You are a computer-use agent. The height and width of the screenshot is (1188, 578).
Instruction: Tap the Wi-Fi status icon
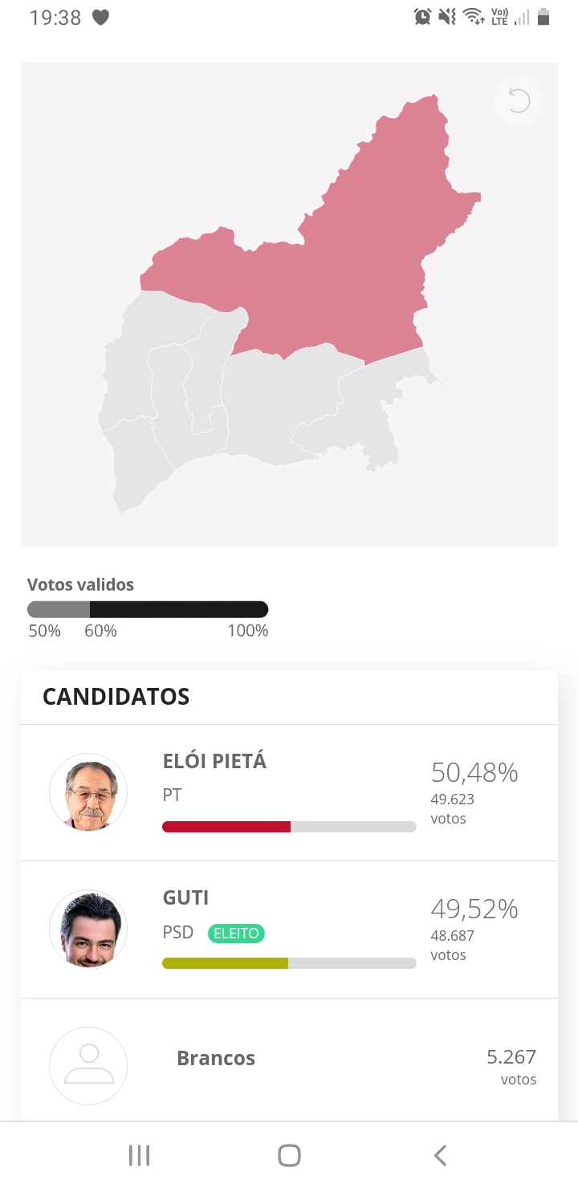474,17
